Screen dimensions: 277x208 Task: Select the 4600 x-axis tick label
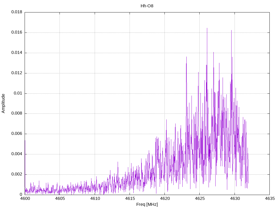(x=25, y=199)
